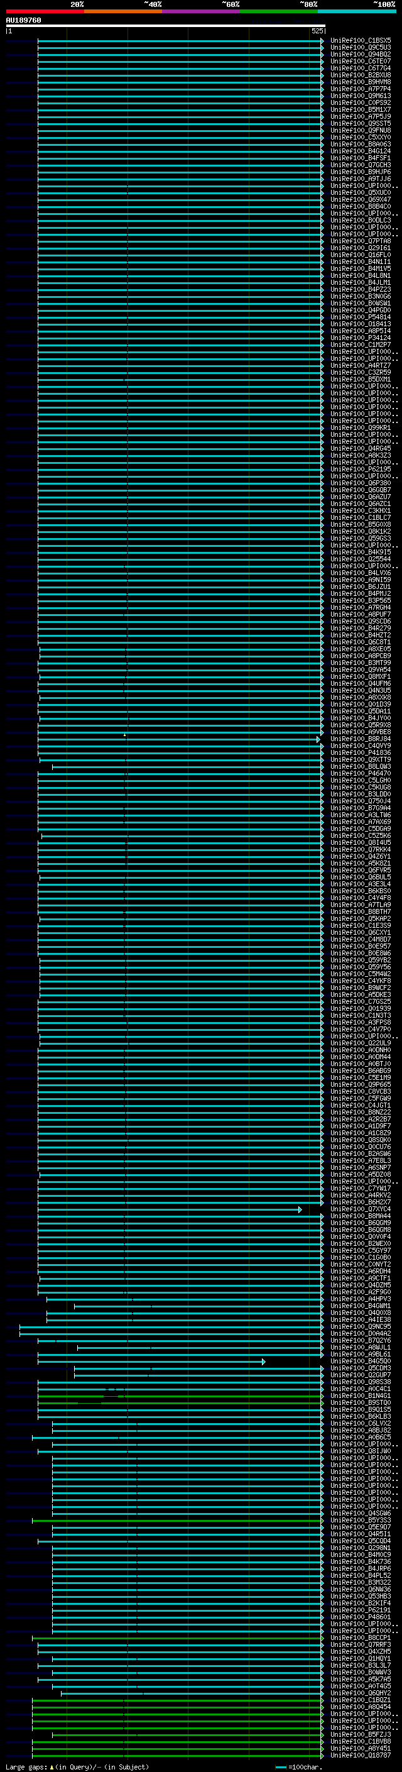Select the UniRef100_B8BTH7 hit label
402x1772 pixels.
point(360,911)
